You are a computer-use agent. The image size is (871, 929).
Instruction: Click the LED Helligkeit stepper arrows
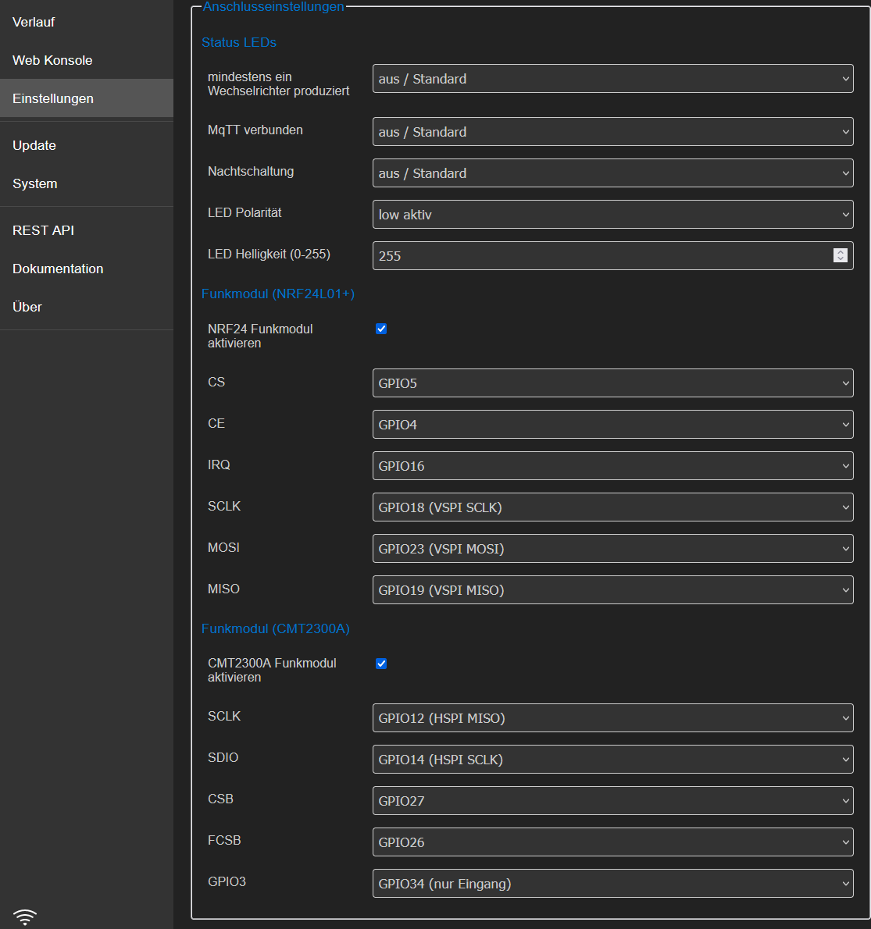[x=840, y=255]
